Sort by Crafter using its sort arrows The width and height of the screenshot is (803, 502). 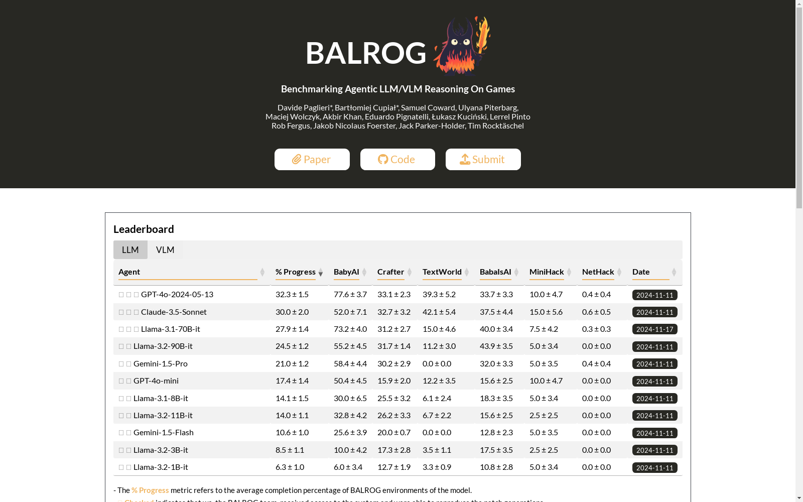coord(410,272)
